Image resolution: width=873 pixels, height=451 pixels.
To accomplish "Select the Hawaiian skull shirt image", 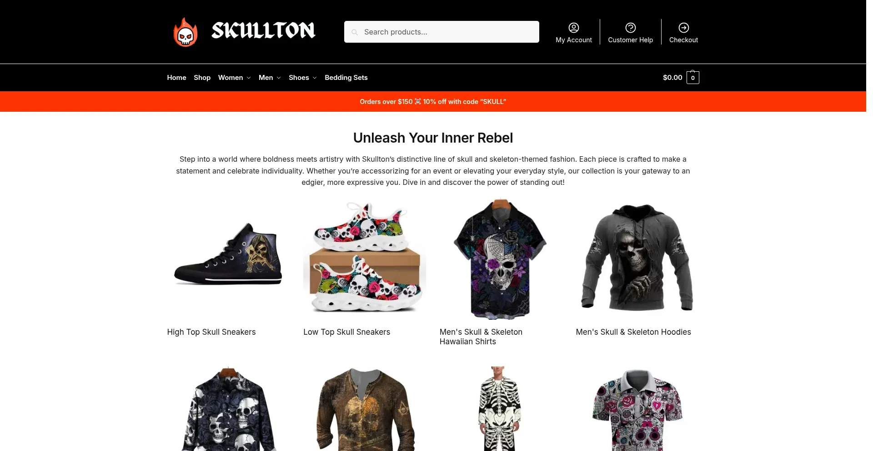I will pyautogui.click(x=501, y=258).
